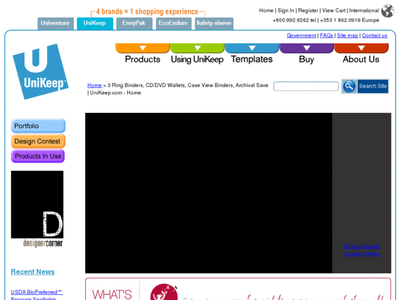Image resolution: width=400 pixels, height=300 pixels.
Task: Focus the site search input field
Action: click(306, 86)
